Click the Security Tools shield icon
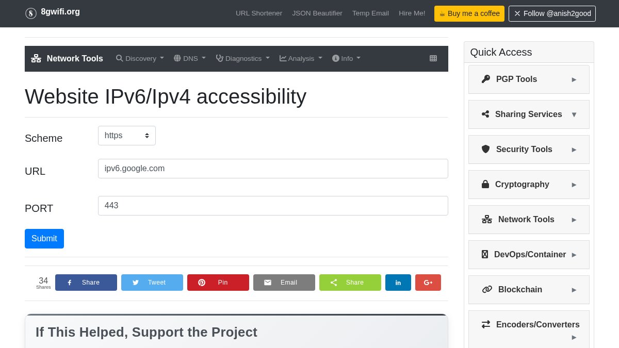This screenshot has height=348, width=619. pos(485,149)
